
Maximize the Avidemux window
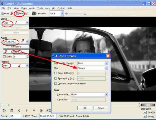pos(149,4)
